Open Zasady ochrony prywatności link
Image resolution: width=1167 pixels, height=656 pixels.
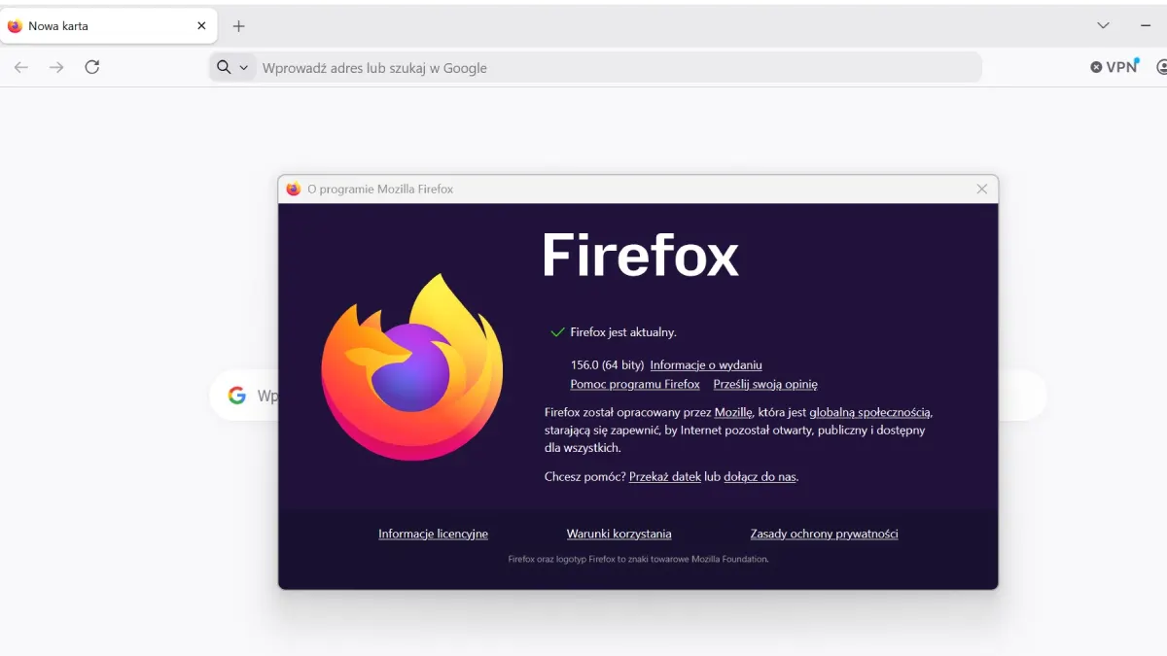(x=824, y=535)
